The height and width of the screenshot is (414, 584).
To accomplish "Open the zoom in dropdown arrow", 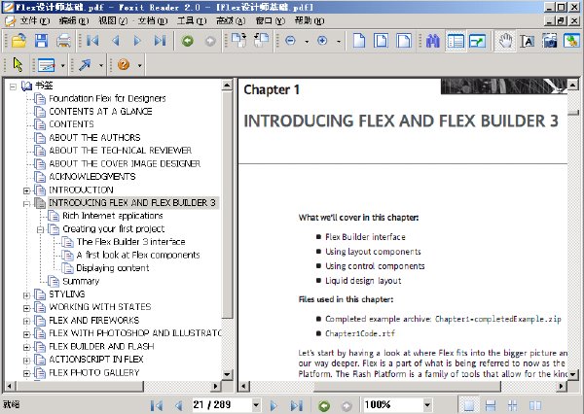I will 339,41.
